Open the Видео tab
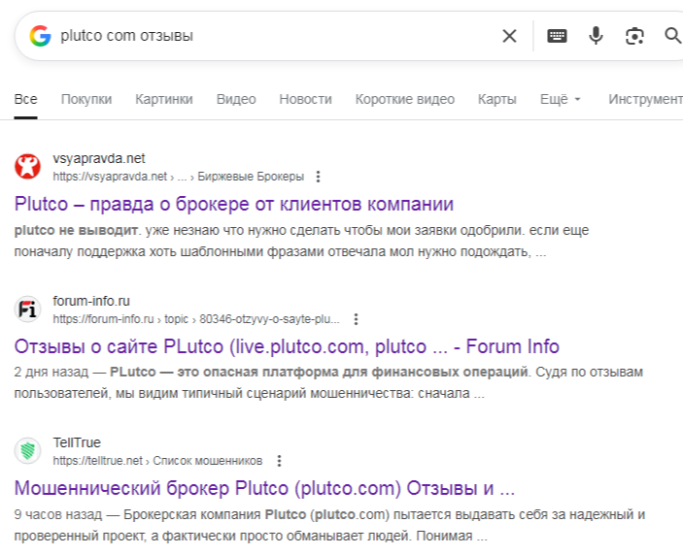The height and width of the screenshot is (555, 683). pos(236,99)
